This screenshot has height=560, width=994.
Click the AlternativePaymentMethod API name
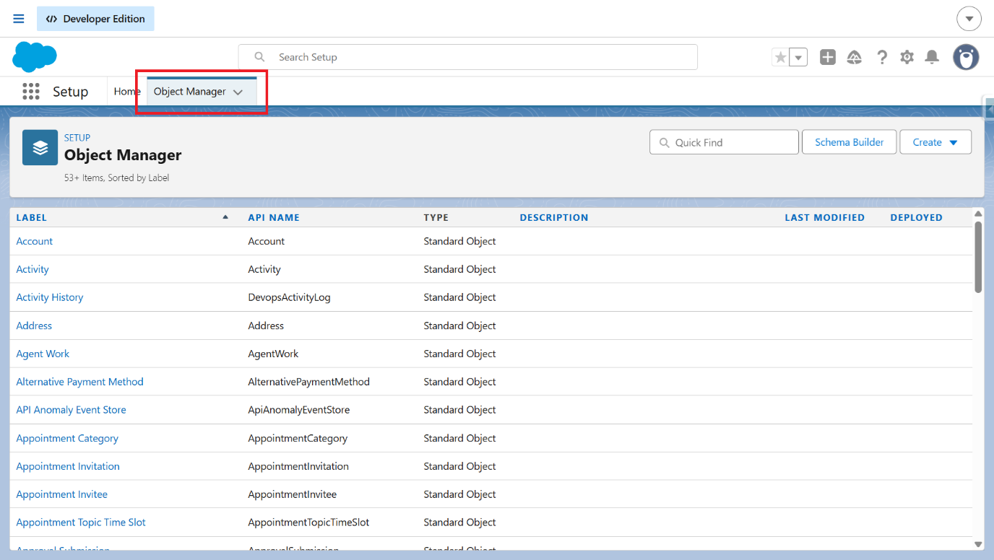308,382
